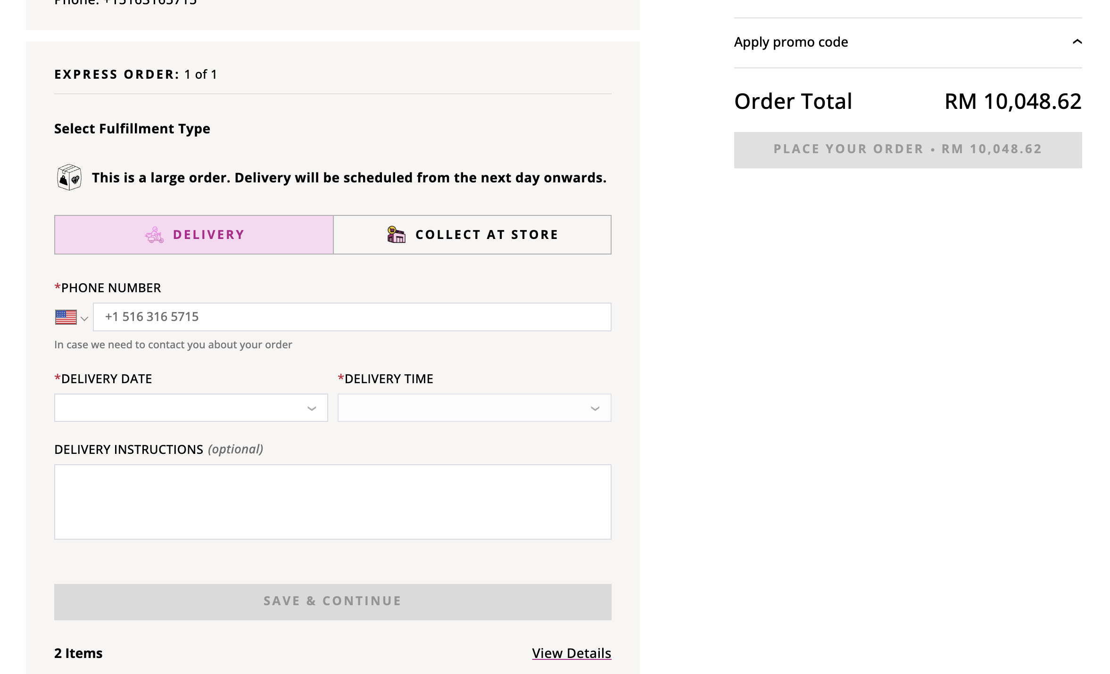
Task: Click the store building icon
Action: pos(396,235)
